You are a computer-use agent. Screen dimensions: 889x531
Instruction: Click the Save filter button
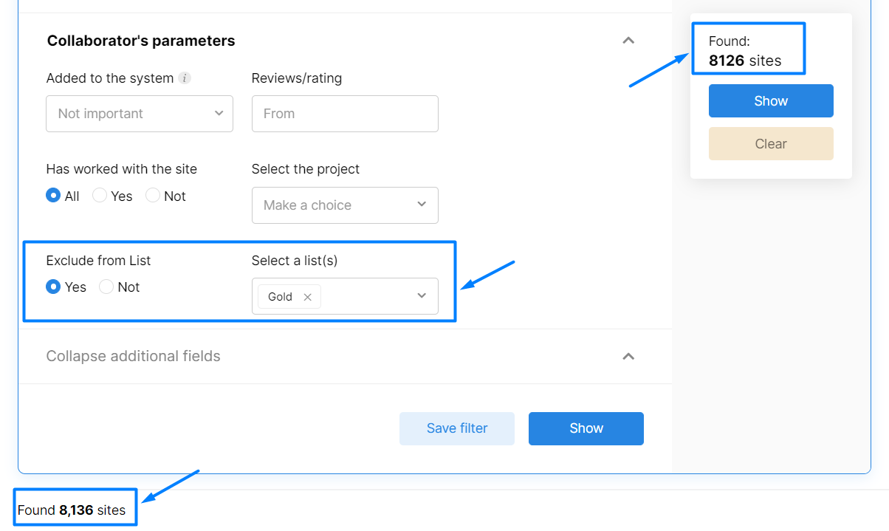457,428
